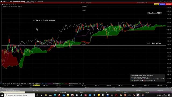
Task: Click the Ultimo column header
Action: pos(118,91)
